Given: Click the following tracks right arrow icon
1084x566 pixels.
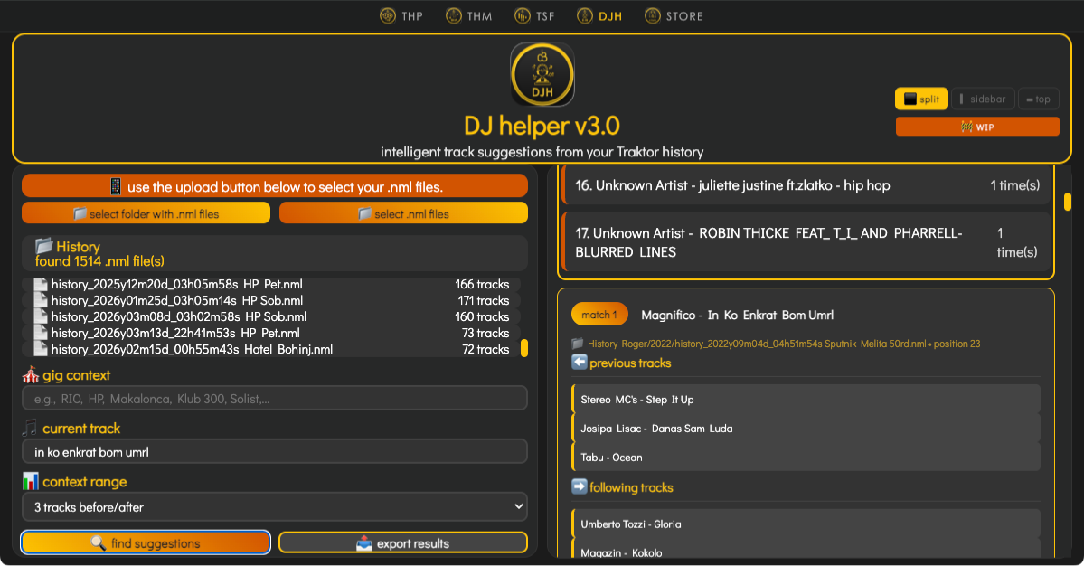Looking at the screenshot, I should (x=580, y=486).
